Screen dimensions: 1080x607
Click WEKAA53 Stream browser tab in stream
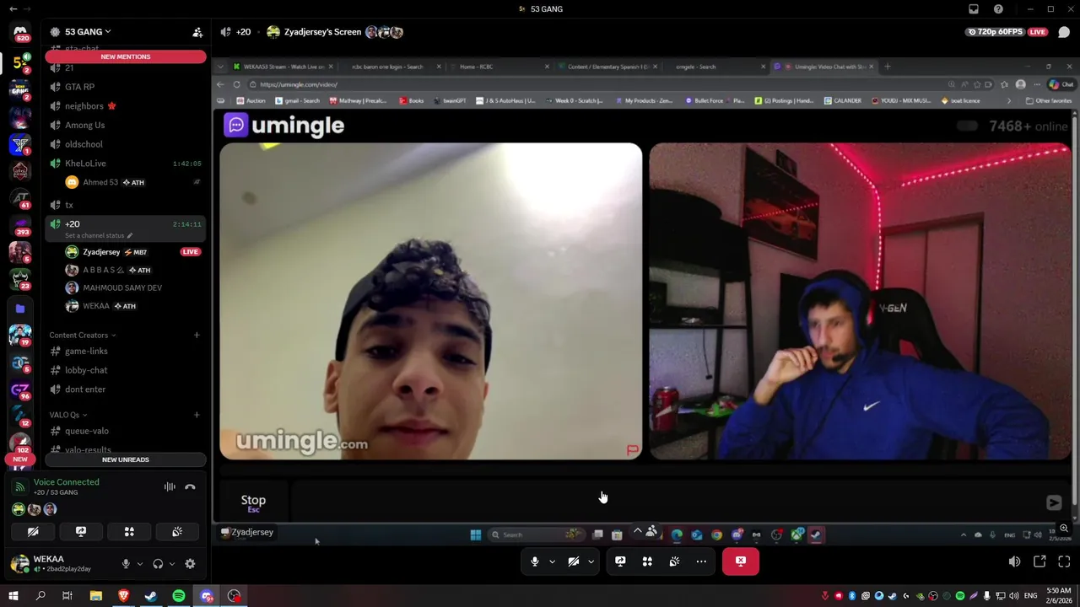click(x=283, y=67)
